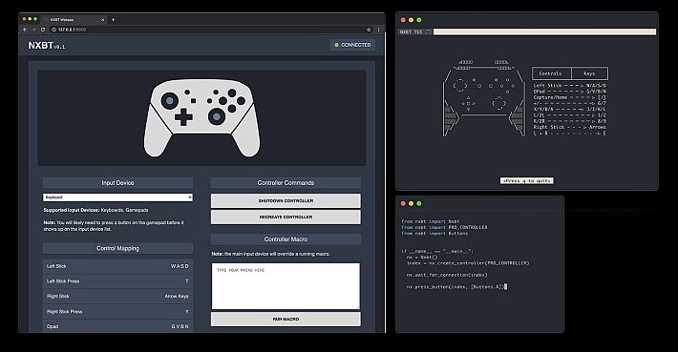Open a new browser tab with plus
Image resolution: width=678 pixels, height=352 pixels.
click(114, 19)
